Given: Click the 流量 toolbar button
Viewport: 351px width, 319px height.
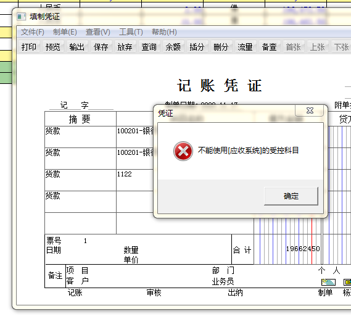Looking at the screenshot, I should tap(245, 47).
